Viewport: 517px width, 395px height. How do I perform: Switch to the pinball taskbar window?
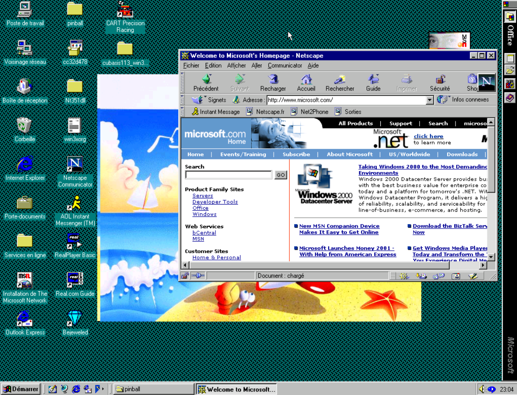pyautogui.click(x=154, y=389)
